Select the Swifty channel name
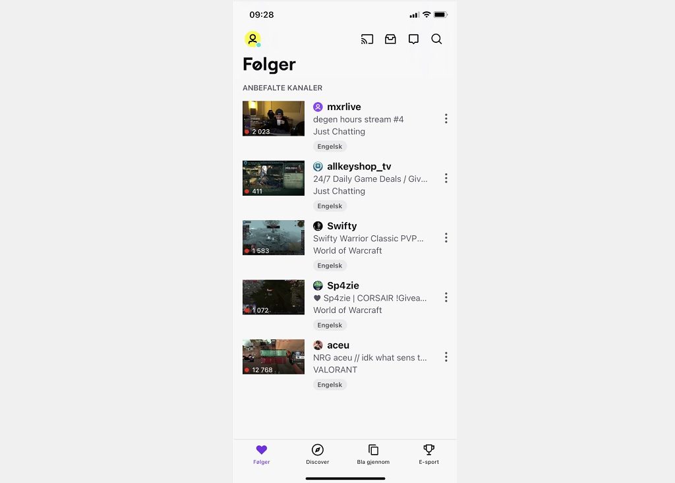 (x=342, y=226)
